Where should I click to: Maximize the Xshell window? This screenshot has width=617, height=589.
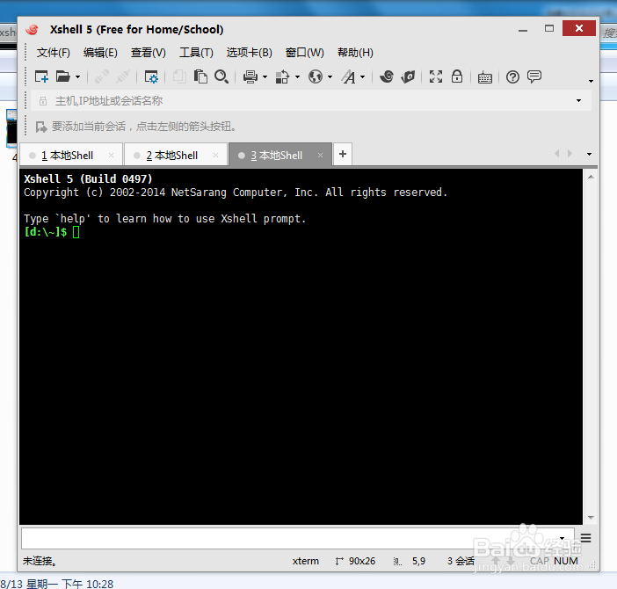[x=549, y=29]
